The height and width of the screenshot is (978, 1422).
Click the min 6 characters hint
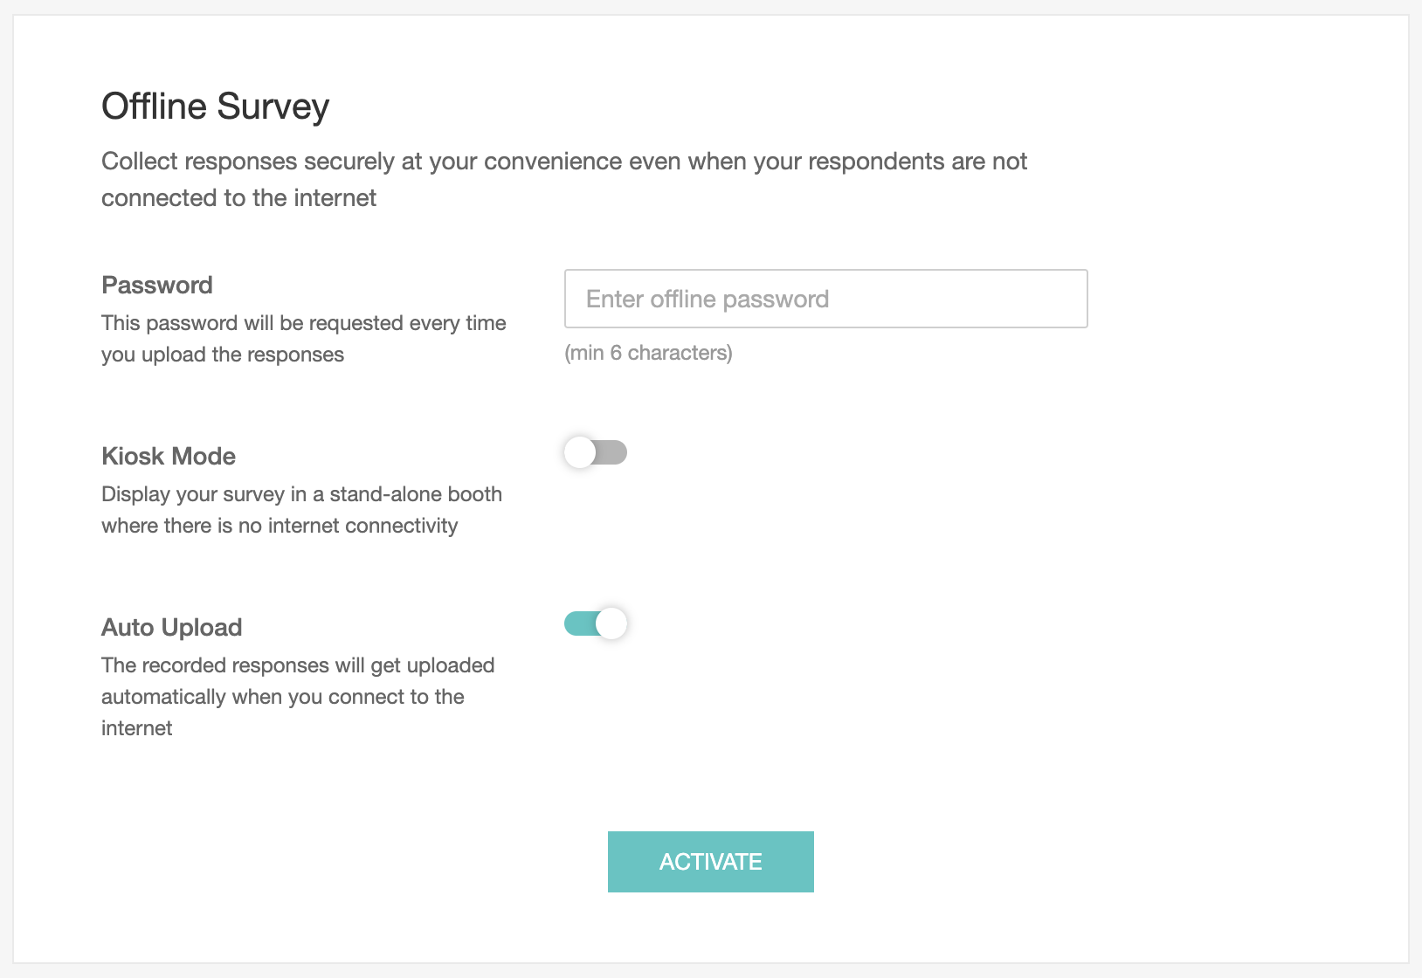(x=648, y=353)
